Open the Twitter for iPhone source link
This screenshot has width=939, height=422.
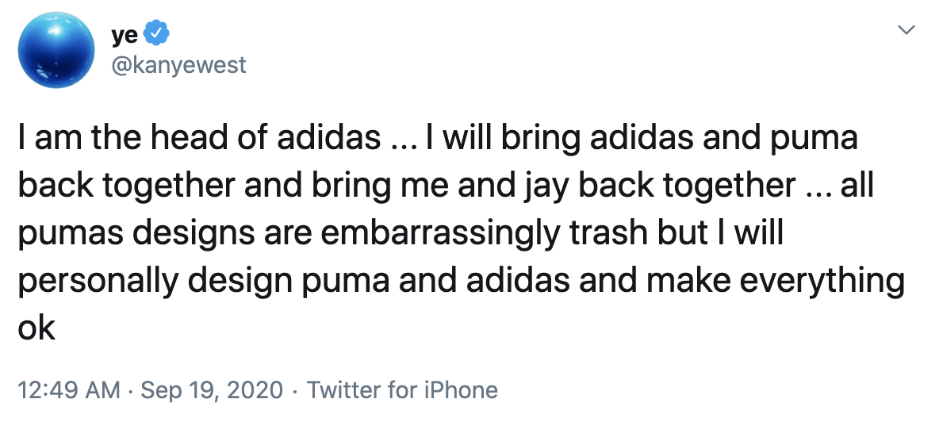[402, 390]
